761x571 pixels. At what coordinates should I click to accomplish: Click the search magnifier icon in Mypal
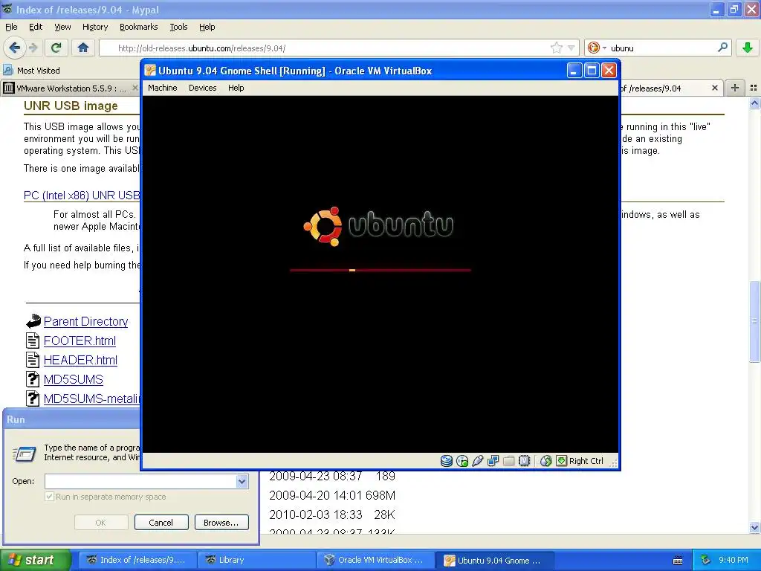[x=722, y=48]
